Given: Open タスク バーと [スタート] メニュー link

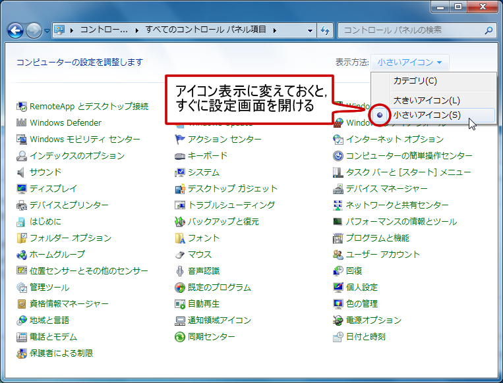Looking at the screenshot, I should [408, 172].
